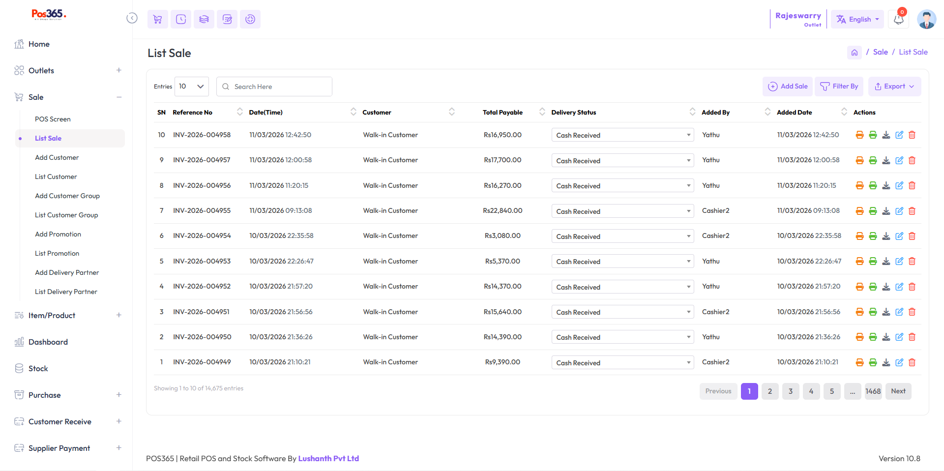Open the notification bell

[898, 19]
